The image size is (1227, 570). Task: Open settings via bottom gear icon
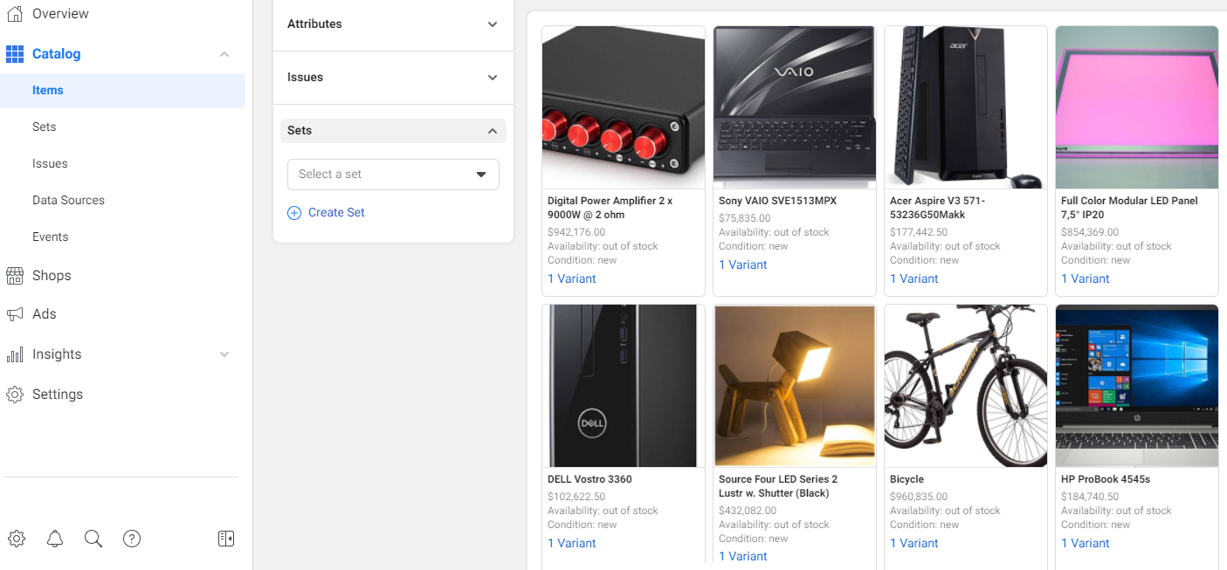pos(17,539)
